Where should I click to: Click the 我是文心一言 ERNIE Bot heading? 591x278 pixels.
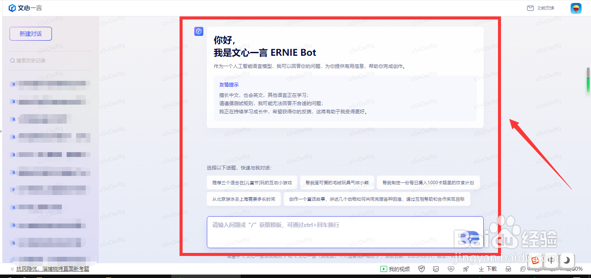pos(265,53)
